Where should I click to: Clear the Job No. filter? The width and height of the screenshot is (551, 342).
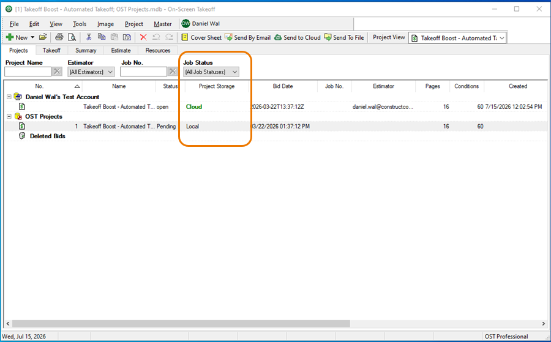point(172,72)
